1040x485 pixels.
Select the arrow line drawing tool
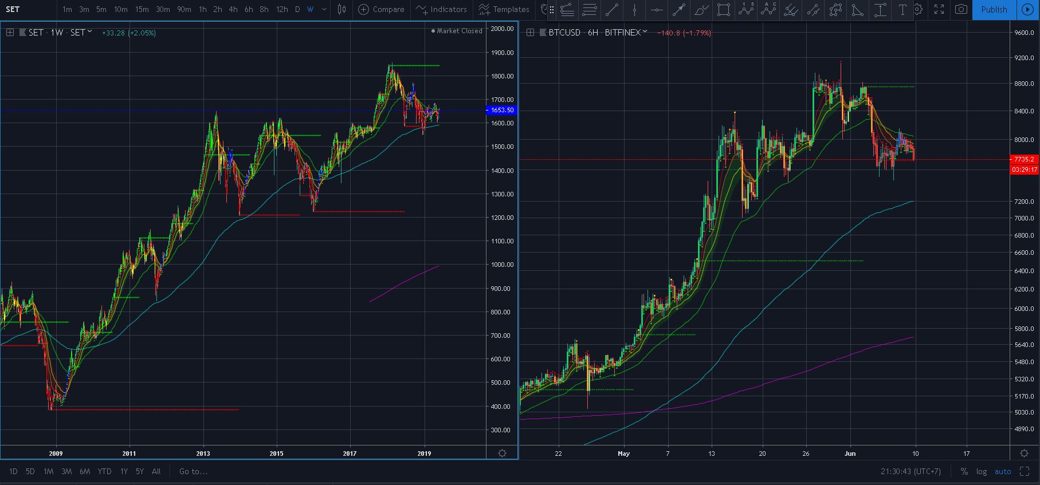[679, 9]
